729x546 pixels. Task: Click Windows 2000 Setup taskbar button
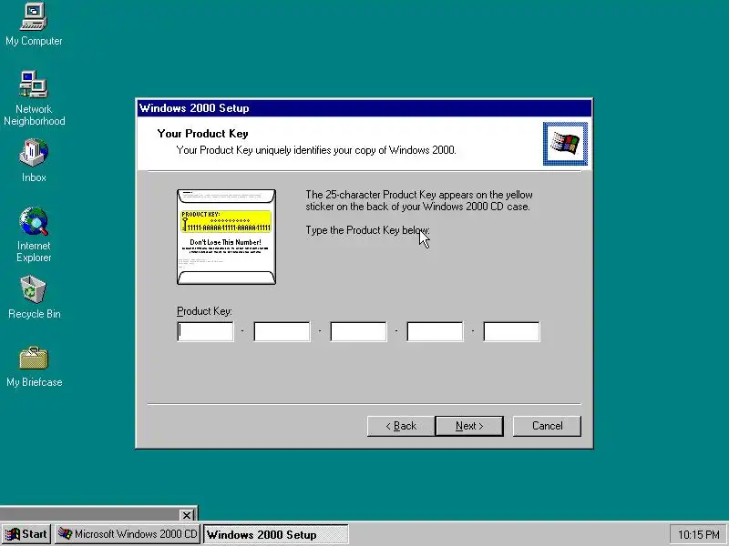click(x=276, y=534)
